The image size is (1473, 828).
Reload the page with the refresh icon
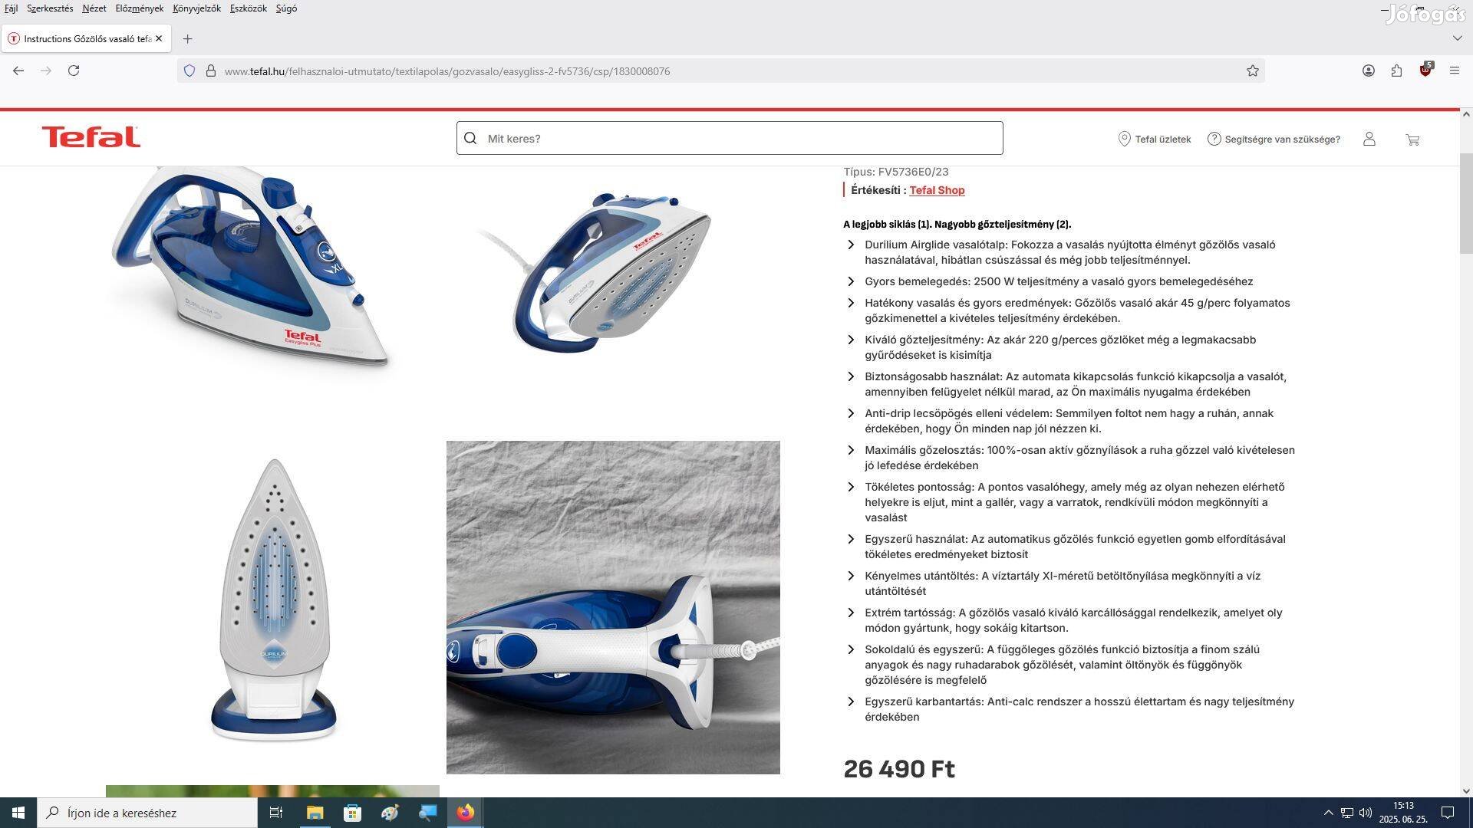click(x=74, y=71)
